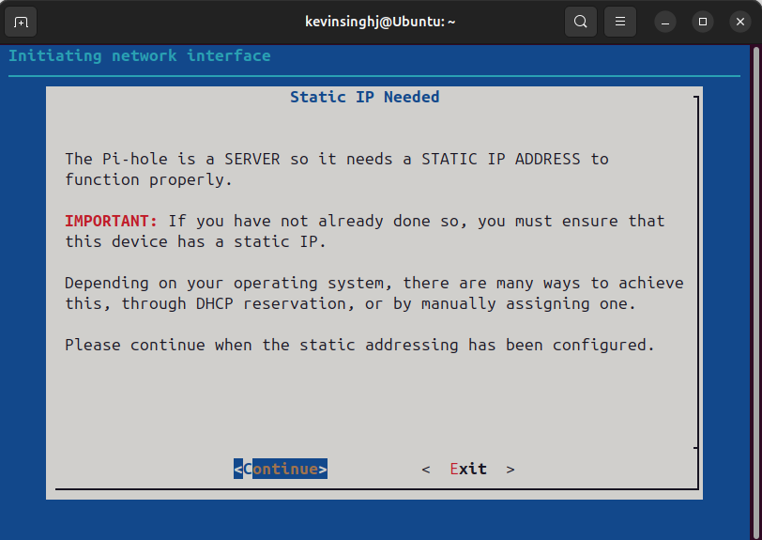This screenshot has width=762, height=540.
Task: Open a new terminal tab icon
Action: click(x=21, y=22)
